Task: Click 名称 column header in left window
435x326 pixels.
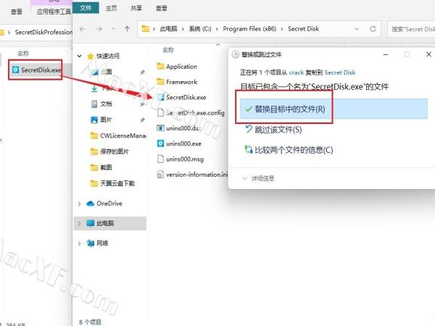Action: 23,53
